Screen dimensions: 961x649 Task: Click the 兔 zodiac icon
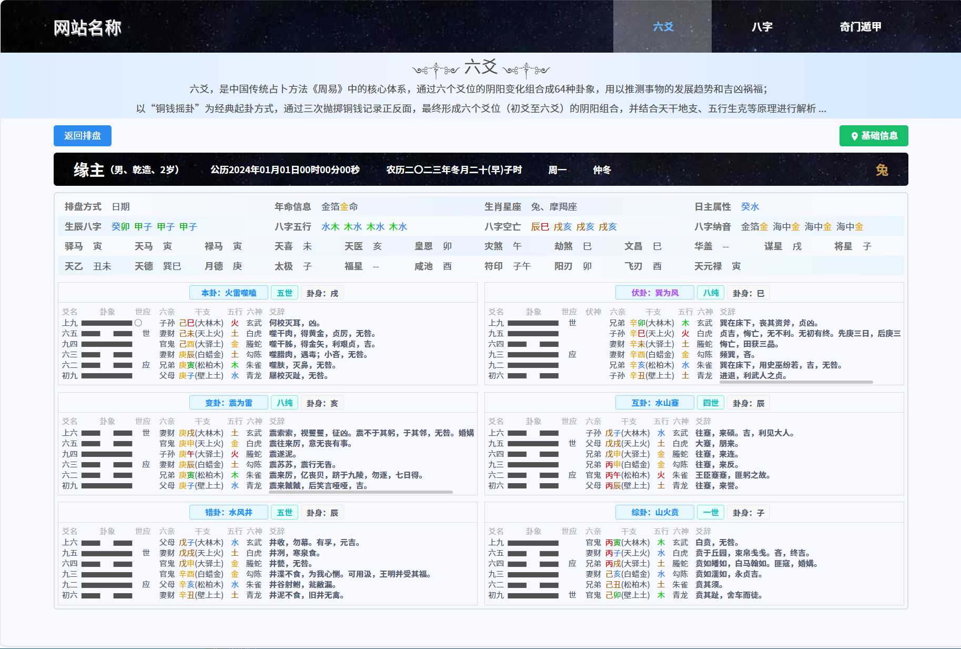pyautogui.click(x=882, y=169)
